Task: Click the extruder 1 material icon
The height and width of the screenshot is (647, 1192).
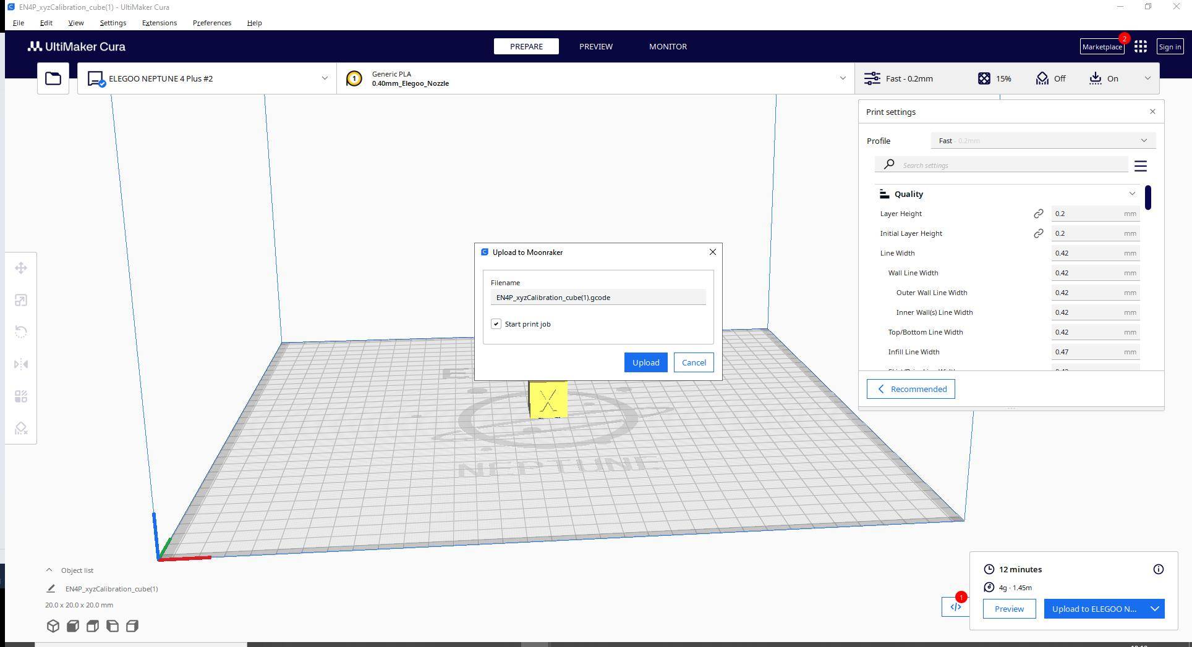Action: click(x=354, y=78)
